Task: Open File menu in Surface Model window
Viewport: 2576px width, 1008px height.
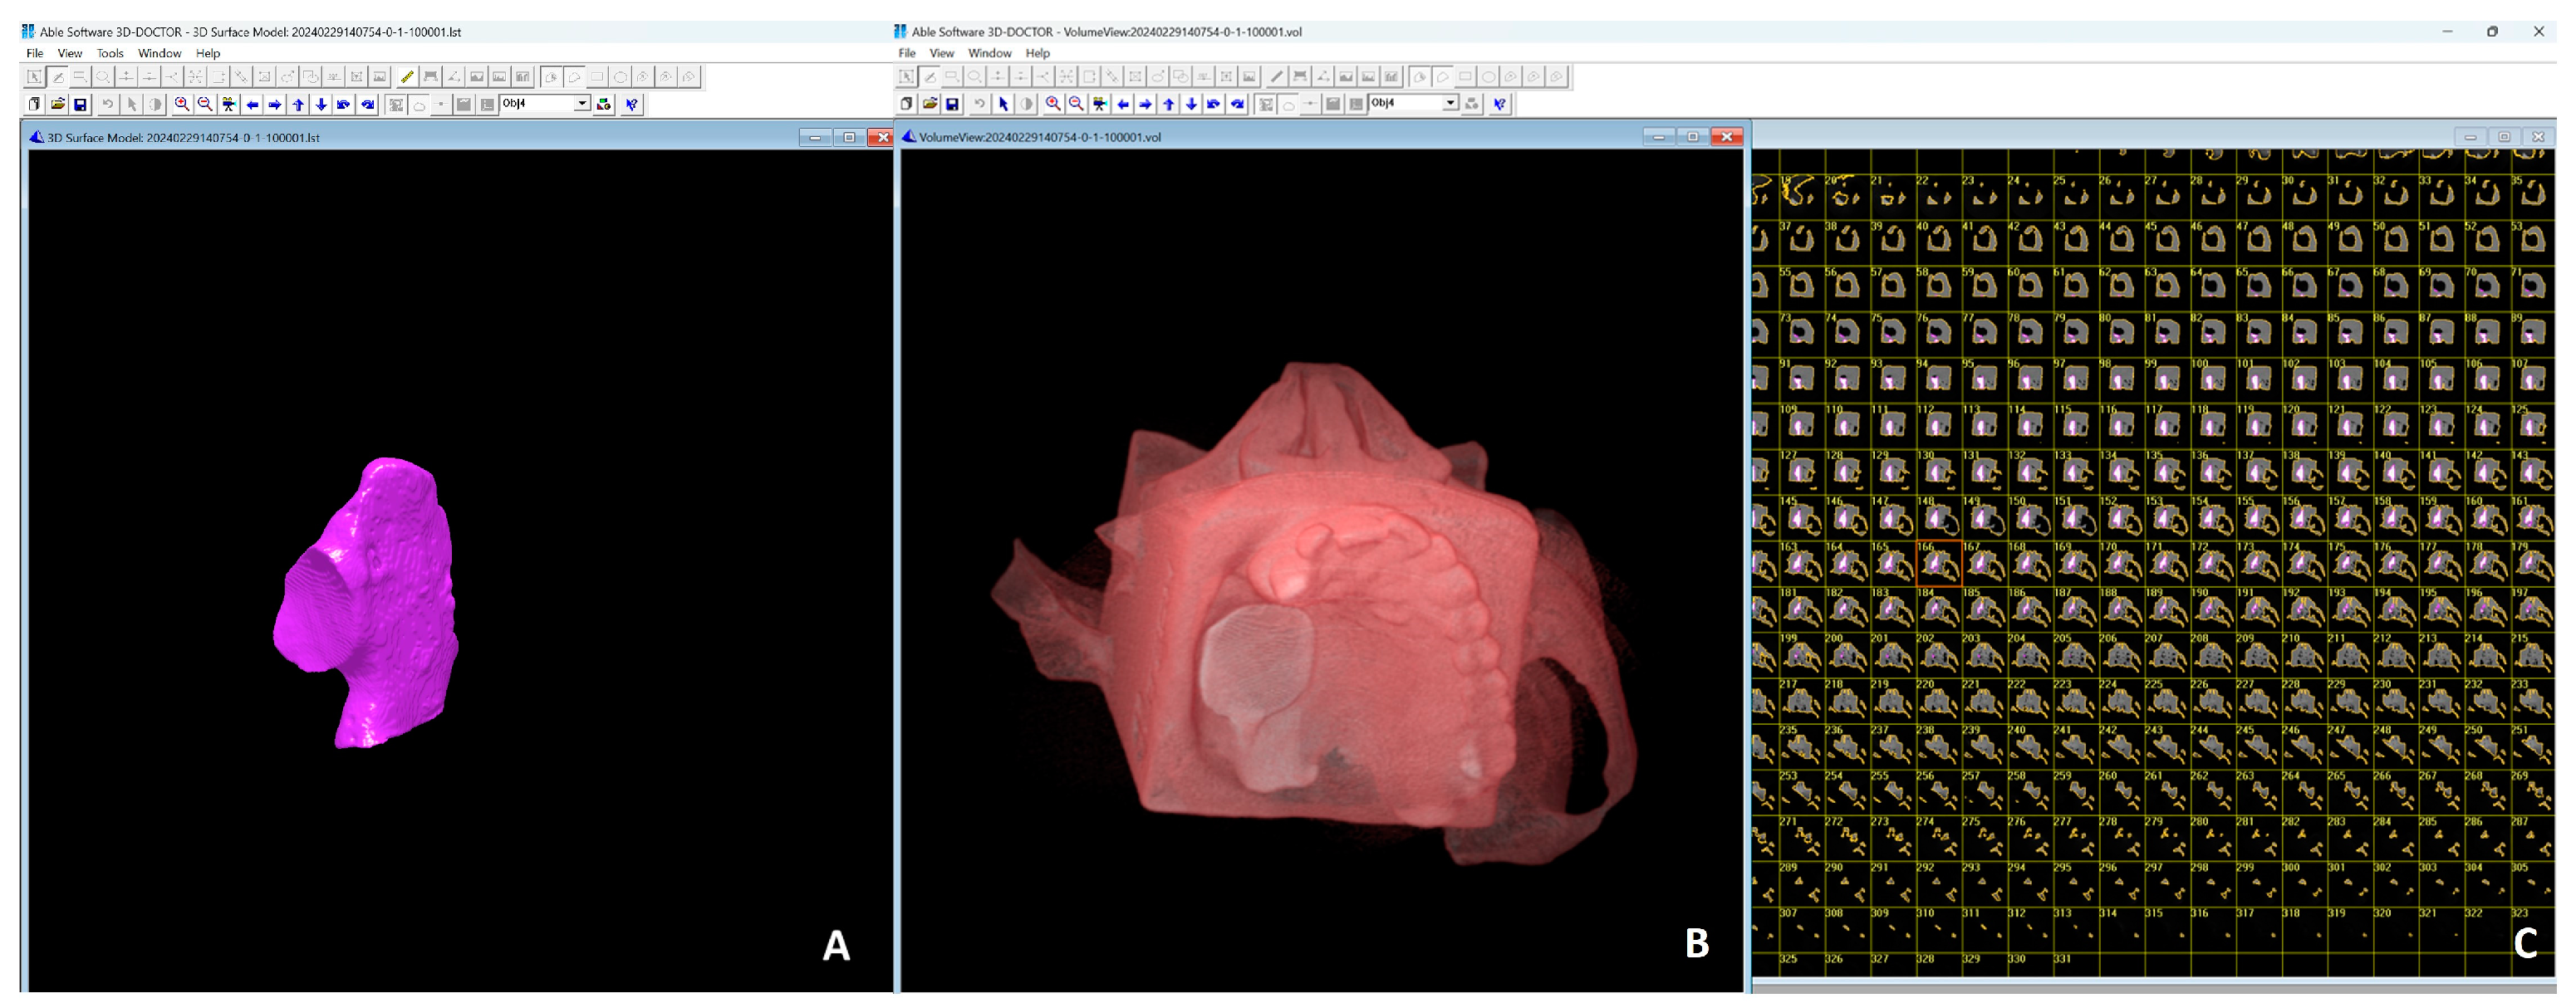Action: [35, 54]
